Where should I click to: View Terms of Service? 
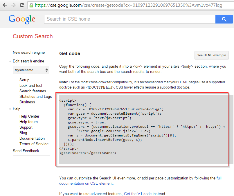click(34, 144)
